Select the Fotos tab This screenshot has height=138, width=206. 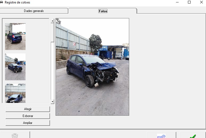point(103,11)
